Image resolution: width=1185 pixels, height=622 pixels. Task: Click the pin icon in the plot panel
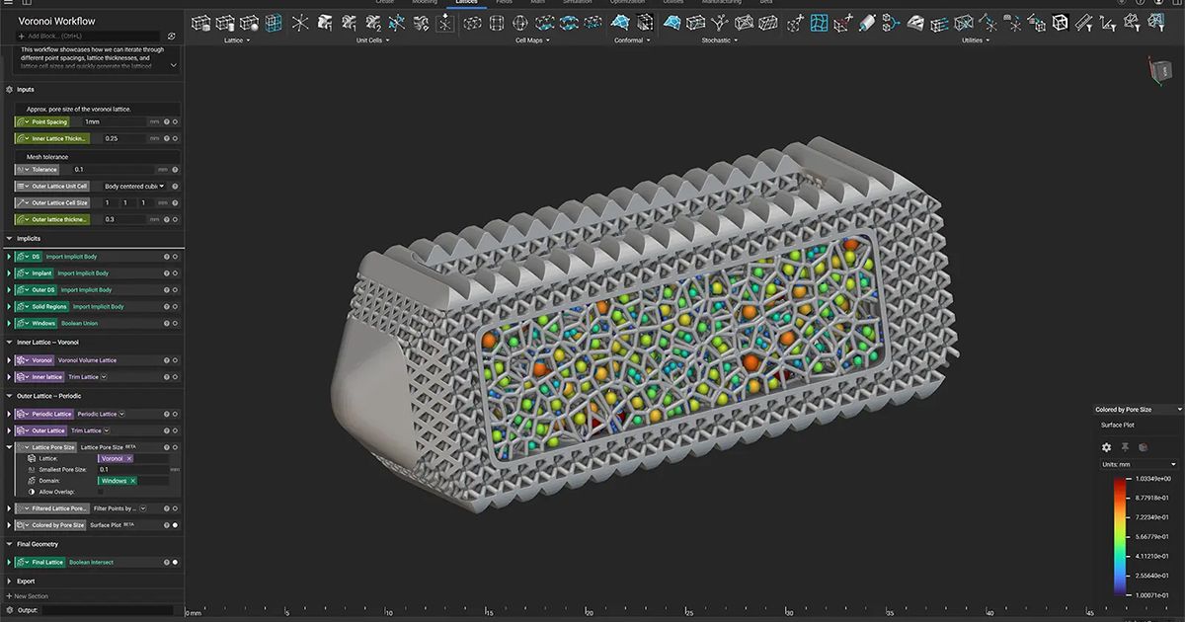[1125, 447]
